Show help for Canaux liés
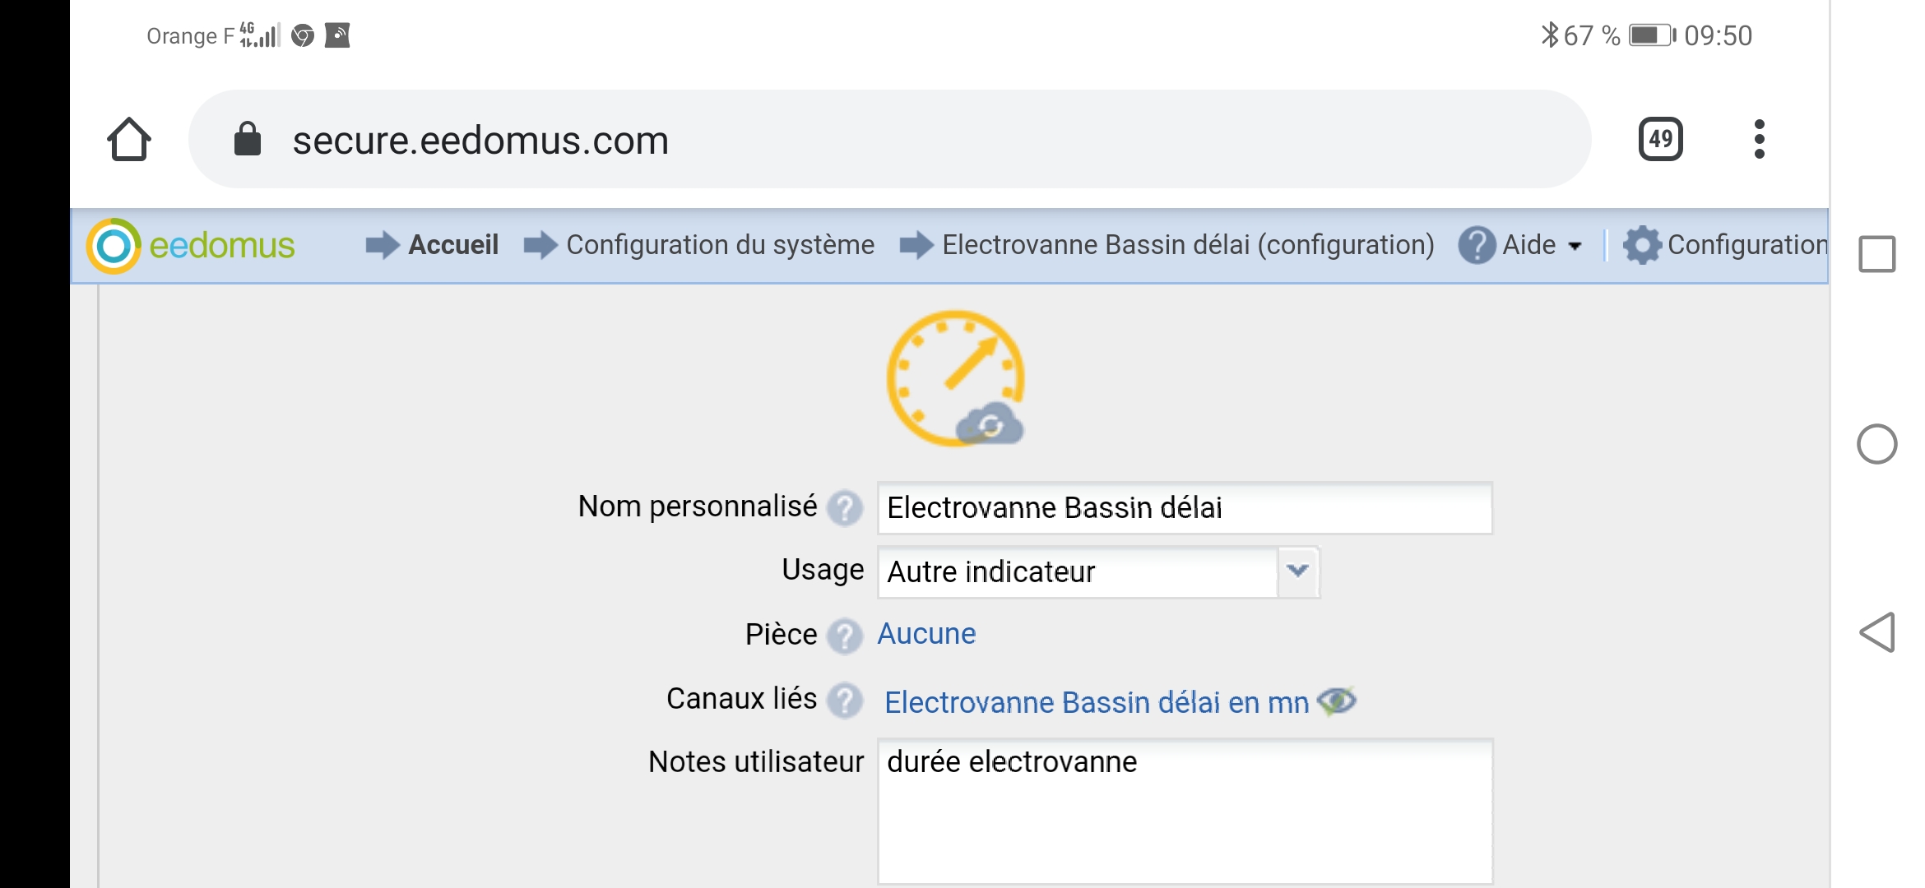The width and height of the screenshot is (1925, 888). point(844,701)
